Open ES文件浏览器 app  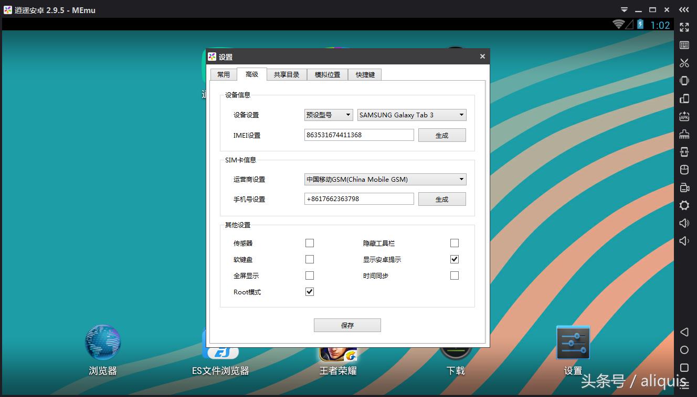pyautogui.click(x=220, y=351)
